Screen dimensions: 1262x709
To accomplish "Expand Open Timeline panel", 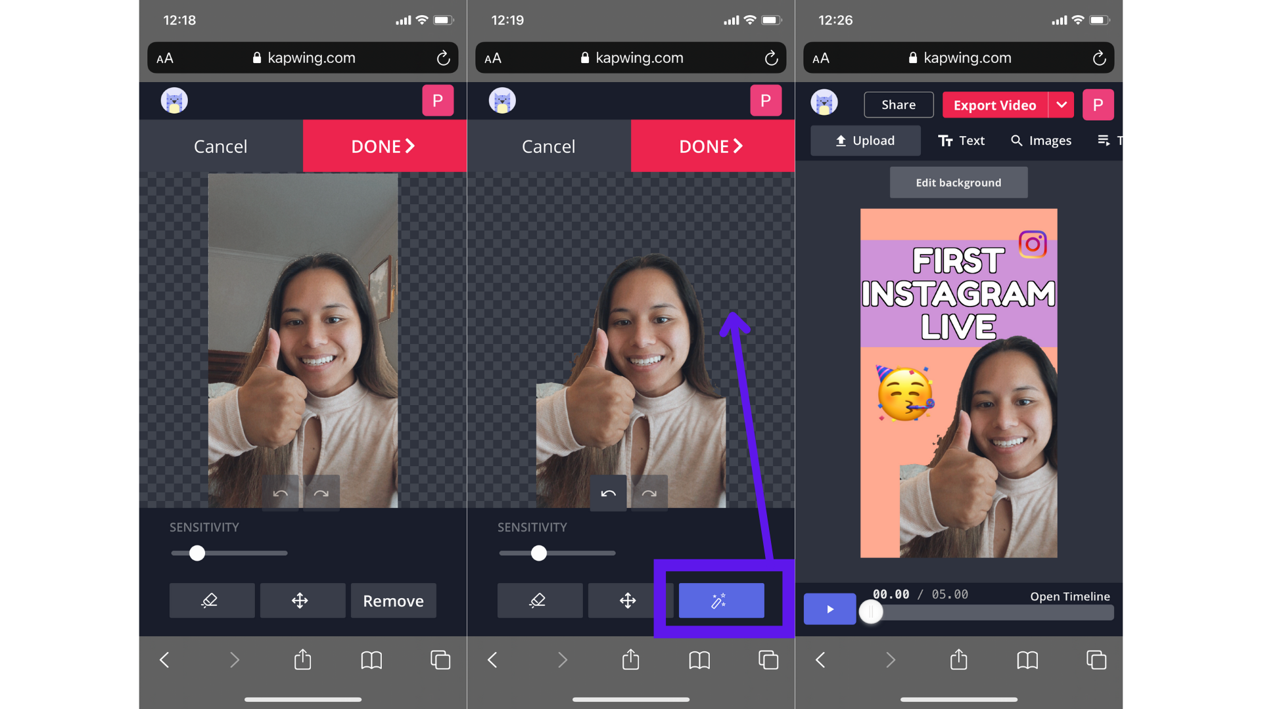I will pyautogui.click(x=1069, y=596).
